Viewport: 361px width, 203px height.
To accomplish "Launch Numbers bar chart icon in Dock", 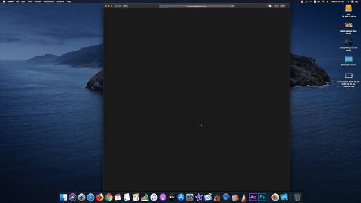I will pos(144,197).
